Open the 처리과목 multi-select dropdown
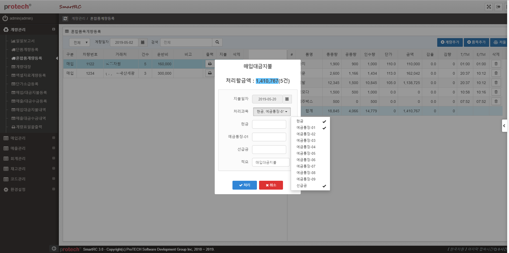This screenshot has width=509, height=253. (x=272, y=111)
